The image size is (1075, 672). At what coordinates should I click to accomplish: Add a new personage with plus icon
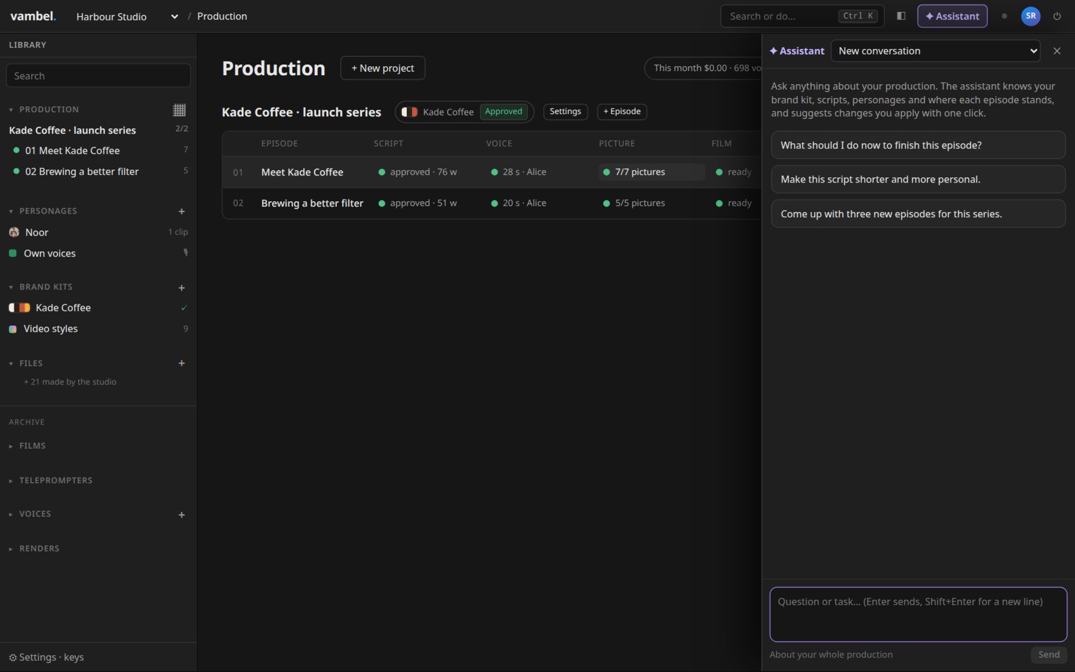(182, 211)
